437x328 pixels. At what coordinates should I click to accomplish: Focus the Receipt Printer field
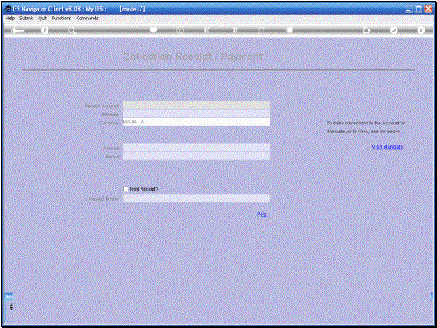196,198
